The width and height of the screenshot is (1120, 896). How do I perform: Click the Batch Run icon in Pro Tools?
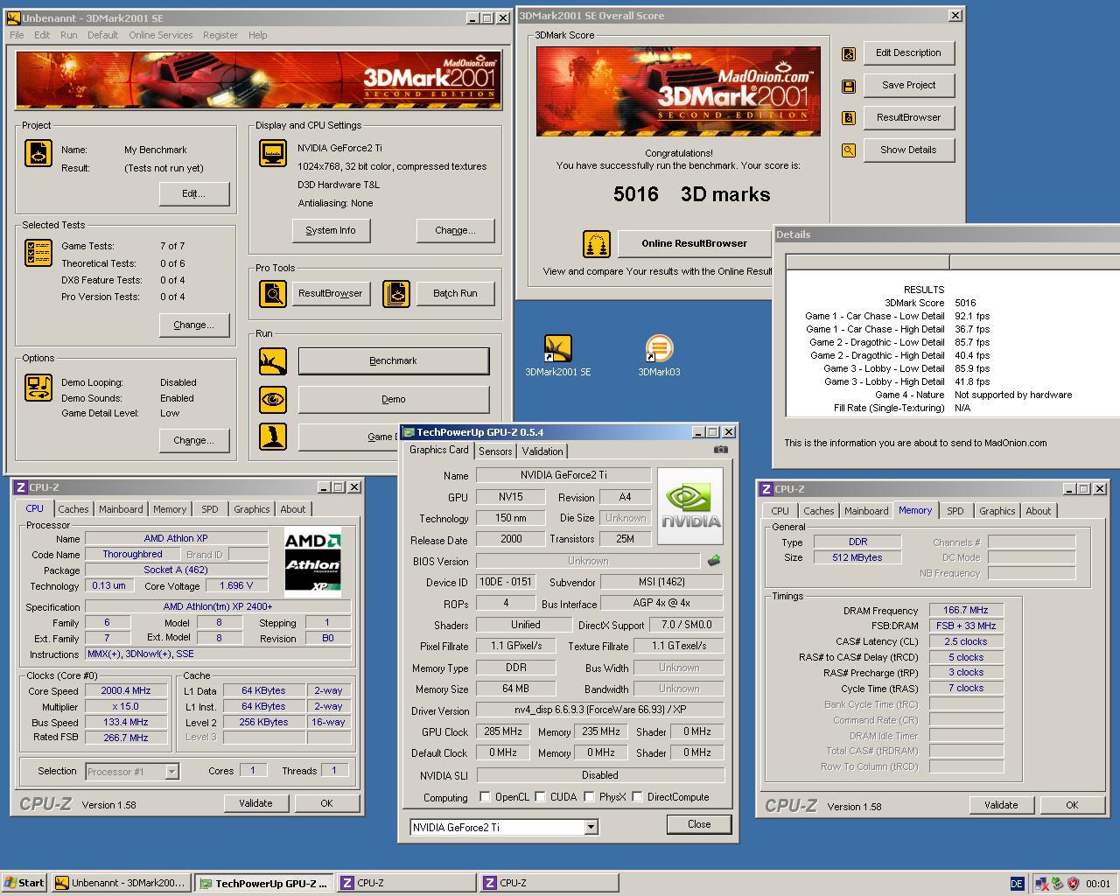[x=396, y=294]
